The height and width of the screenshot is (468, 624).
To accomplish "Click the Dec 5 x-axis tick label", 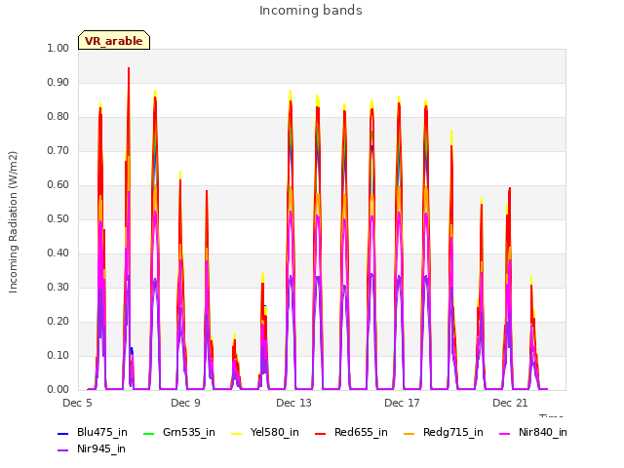I will point(77,403).
